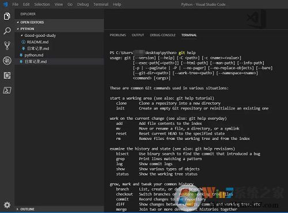
Task: Open the Selection menu
Action: click(42, 4)
